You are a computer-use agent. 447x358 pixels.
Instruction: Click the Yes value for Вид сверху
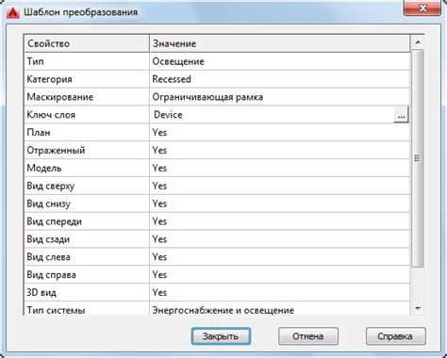coord(280,186)
